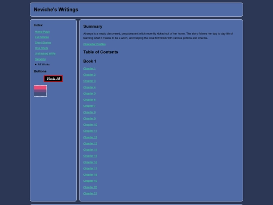
Task: Read Chapter 10
Action: tap(90, 125)
